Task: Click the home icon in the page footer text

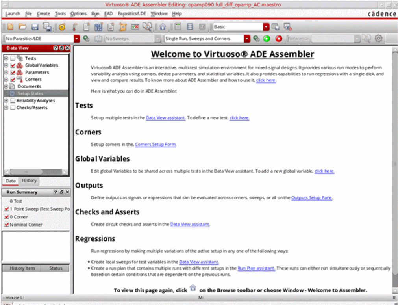Action: click(x=193, y=288)
